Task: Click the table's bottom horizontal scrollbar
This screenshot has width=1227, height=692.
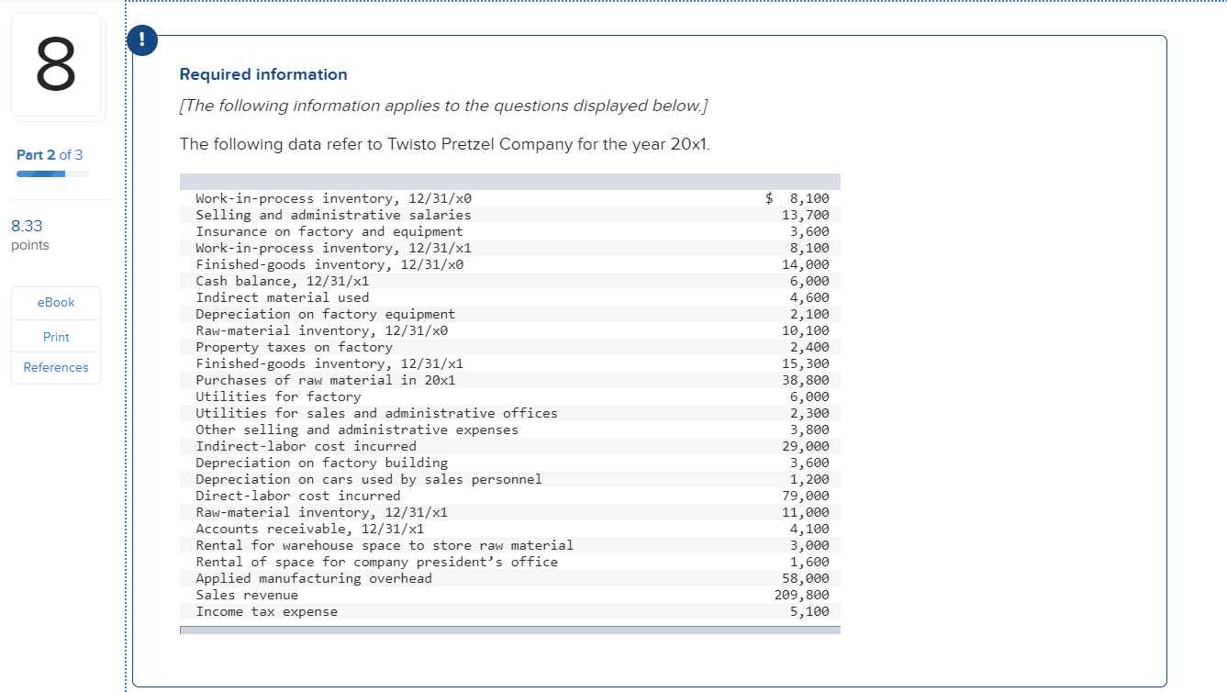Action: (510, 630)
